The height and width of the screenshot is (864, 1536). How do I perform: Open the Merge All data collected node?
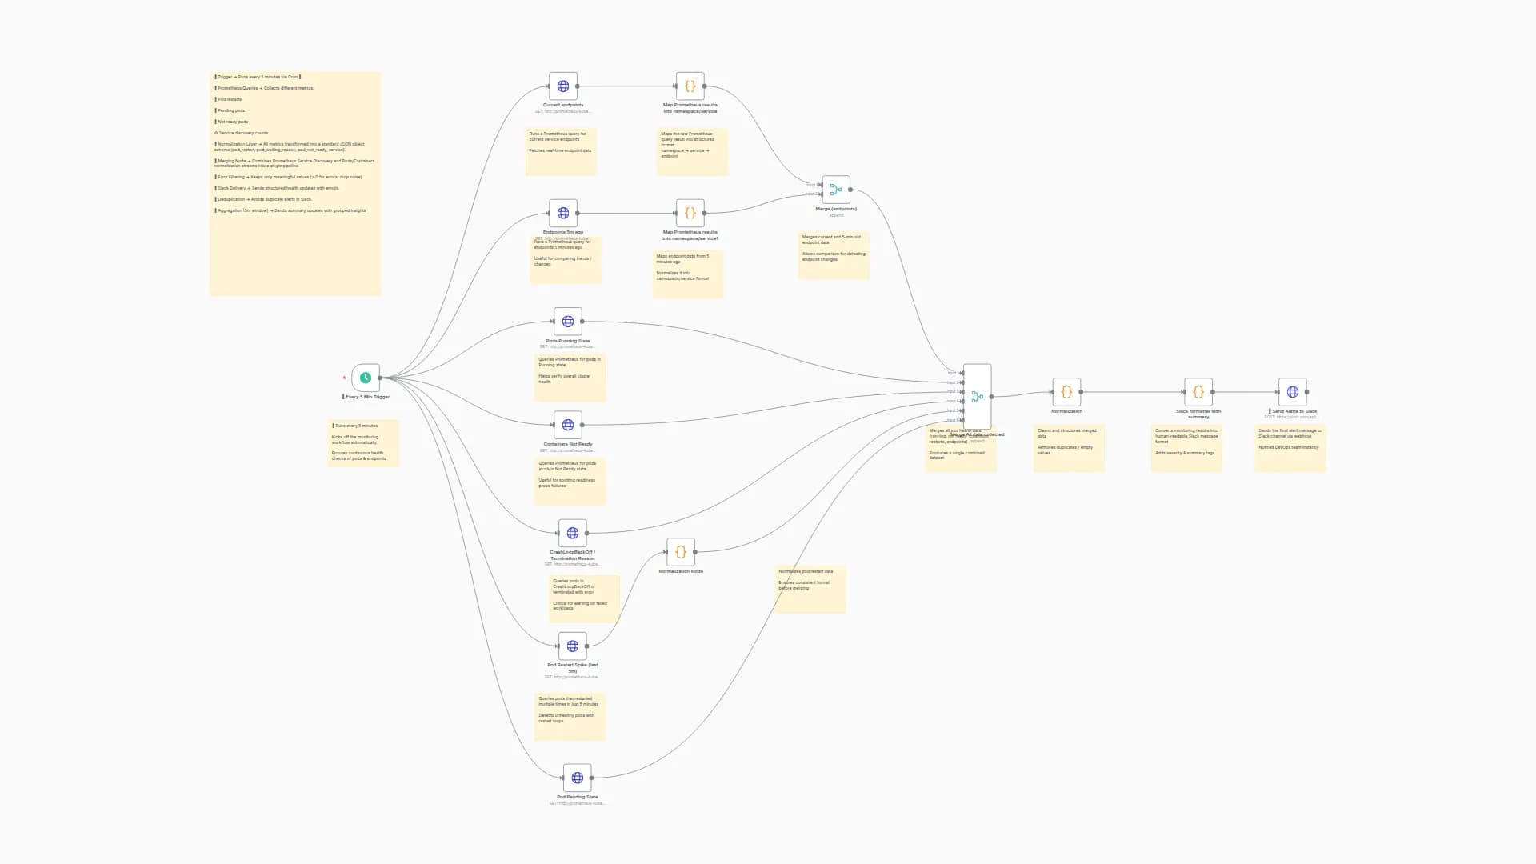click(976, 397)
